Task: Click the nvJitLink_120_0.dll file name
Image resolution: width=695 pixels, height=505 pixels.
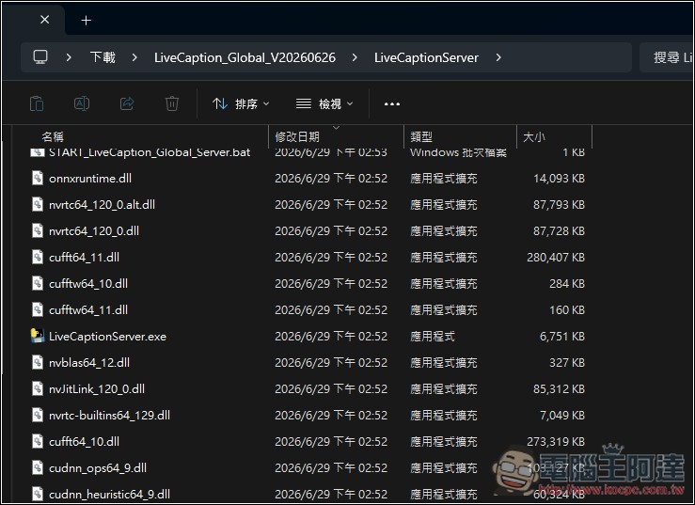Action: point(97,388)
